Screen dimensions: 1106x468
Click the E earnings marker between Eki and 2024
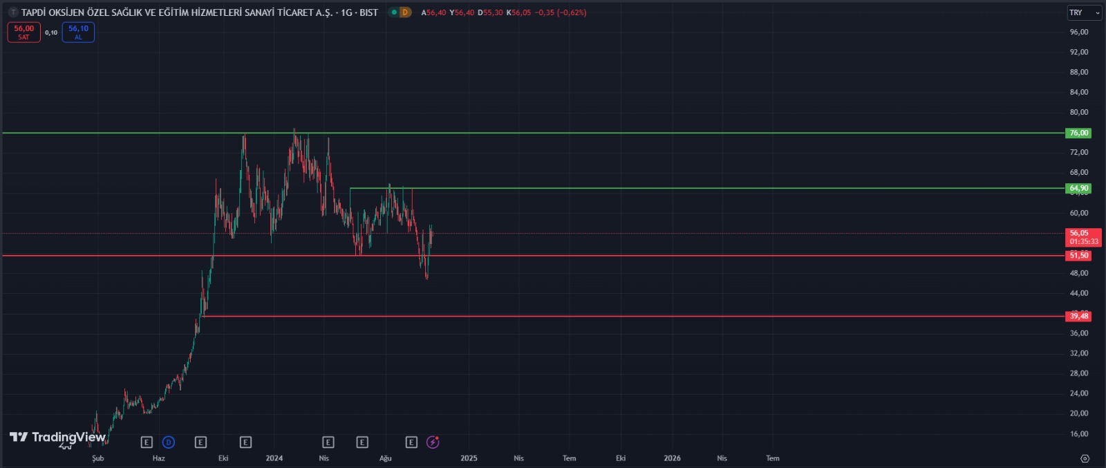(245, 442)
